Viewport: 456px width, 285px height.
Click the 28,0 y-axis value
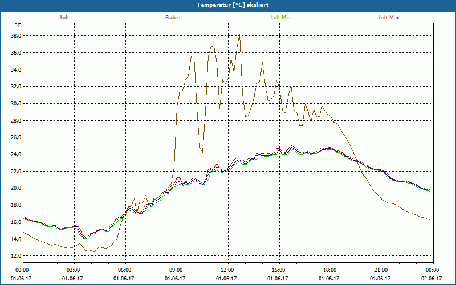pos(16,120)
